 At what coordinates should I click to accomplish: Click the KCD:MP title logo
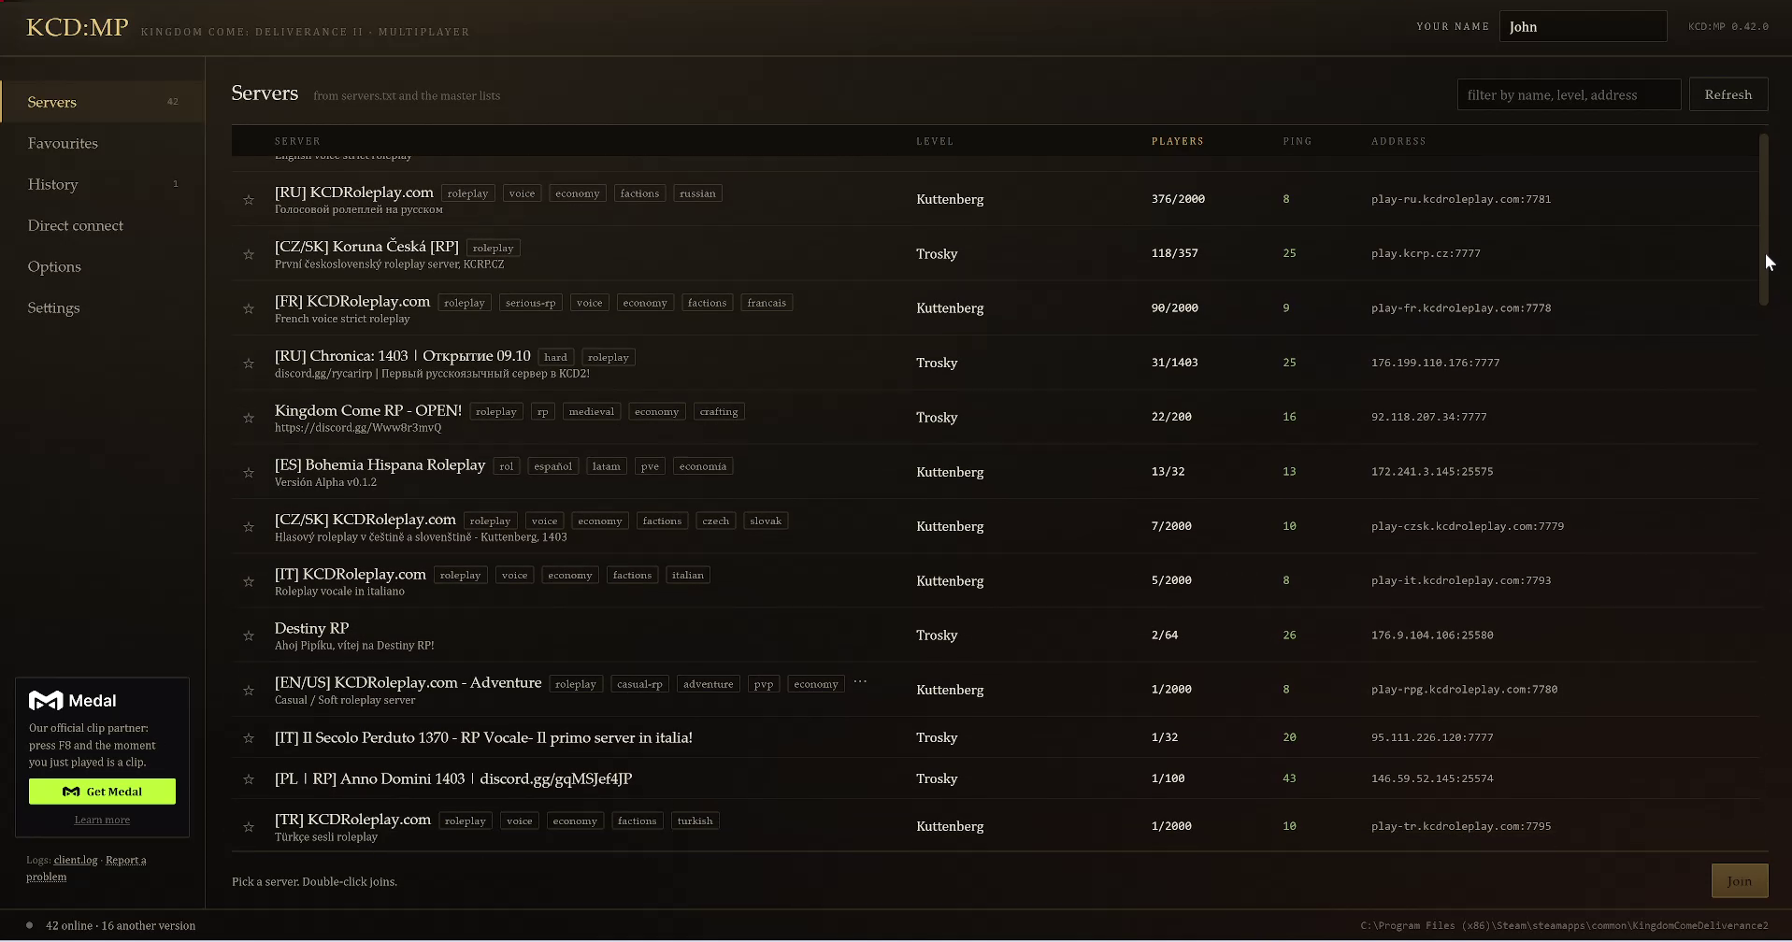coord(77,27)
